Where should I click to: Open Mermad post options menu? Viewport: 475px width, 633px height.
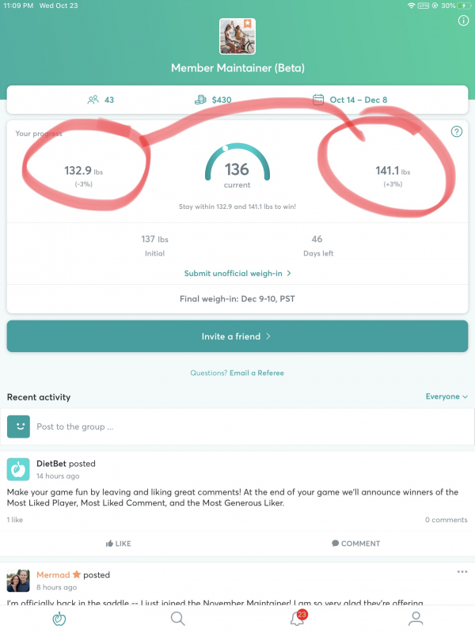[462, 572]
